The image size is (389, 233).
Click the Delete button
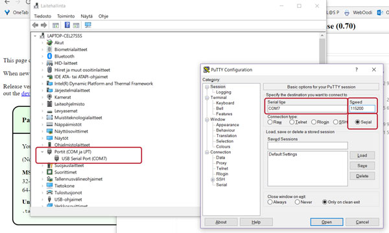[362, 176]
